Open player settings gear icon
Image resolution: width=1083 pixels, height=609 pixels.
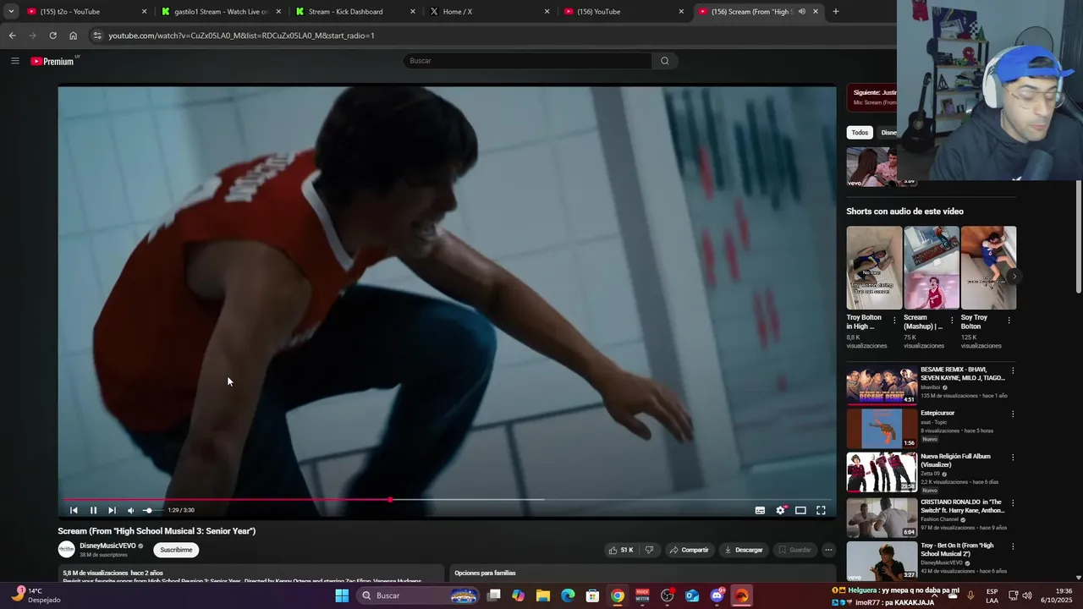780,510
